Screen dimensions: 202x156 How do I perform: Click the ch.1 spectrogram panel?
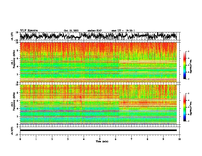click(98, 62)
